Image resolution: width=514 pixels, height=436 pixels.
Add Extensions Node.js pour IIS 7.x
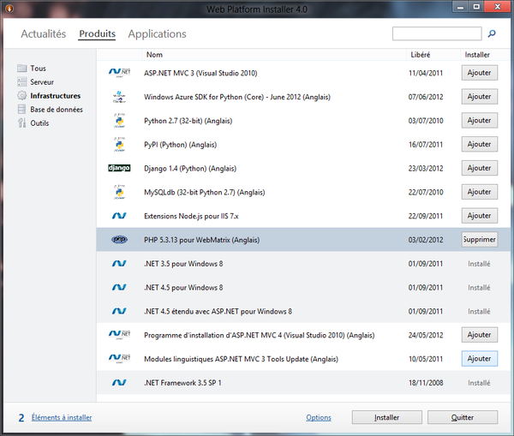click(480, 216)
